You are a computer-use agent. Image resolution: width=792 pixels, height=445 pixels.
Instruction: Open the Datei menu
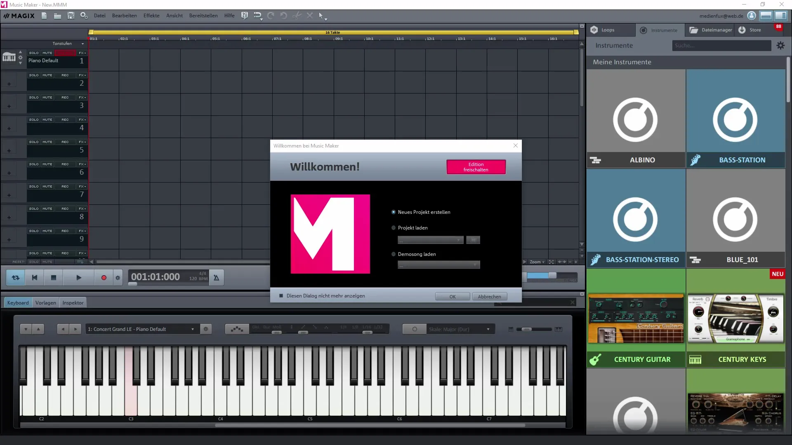point(99,16)
